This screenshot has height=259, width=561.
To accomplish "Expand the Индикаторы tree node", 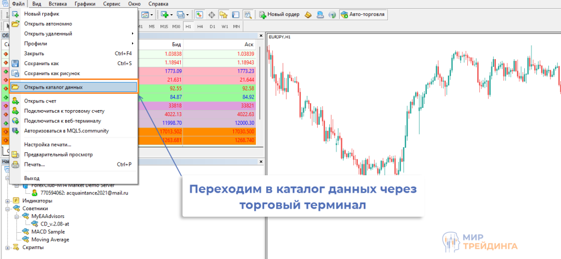I will [x=8, y=201].
